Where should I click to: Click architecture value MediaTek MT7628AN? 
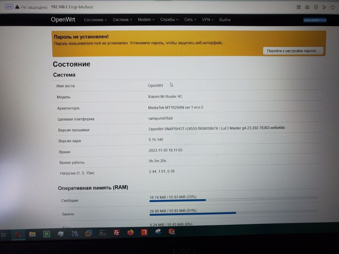click(176, 108)
